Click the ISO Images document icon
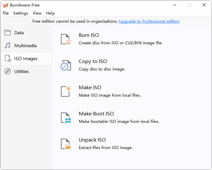 pyautogui.click(x=8, y=58)
